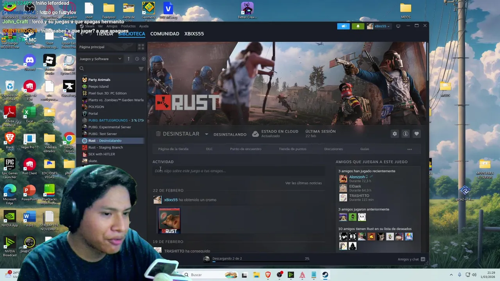Viewport: 500px width, 281px height.
Task: Switch Steam to Big Picture mode
Action: click(x=398, y=26)
